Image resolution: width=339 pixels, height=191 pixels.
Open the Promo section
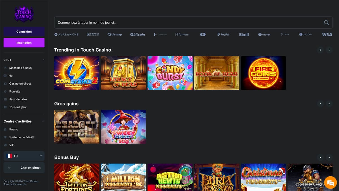click(x=6, y=129)
